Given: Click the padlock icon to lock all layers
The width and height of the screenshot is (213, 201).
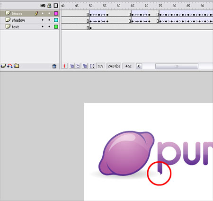Looking at the screenshot, I should [x=49, y=6].
